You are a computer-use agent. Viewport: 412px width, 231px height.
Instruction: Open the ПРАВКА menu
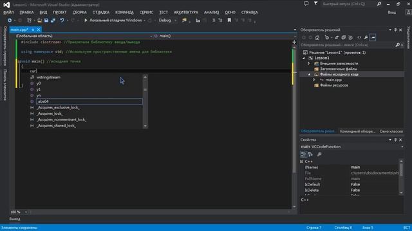(26, 12)
